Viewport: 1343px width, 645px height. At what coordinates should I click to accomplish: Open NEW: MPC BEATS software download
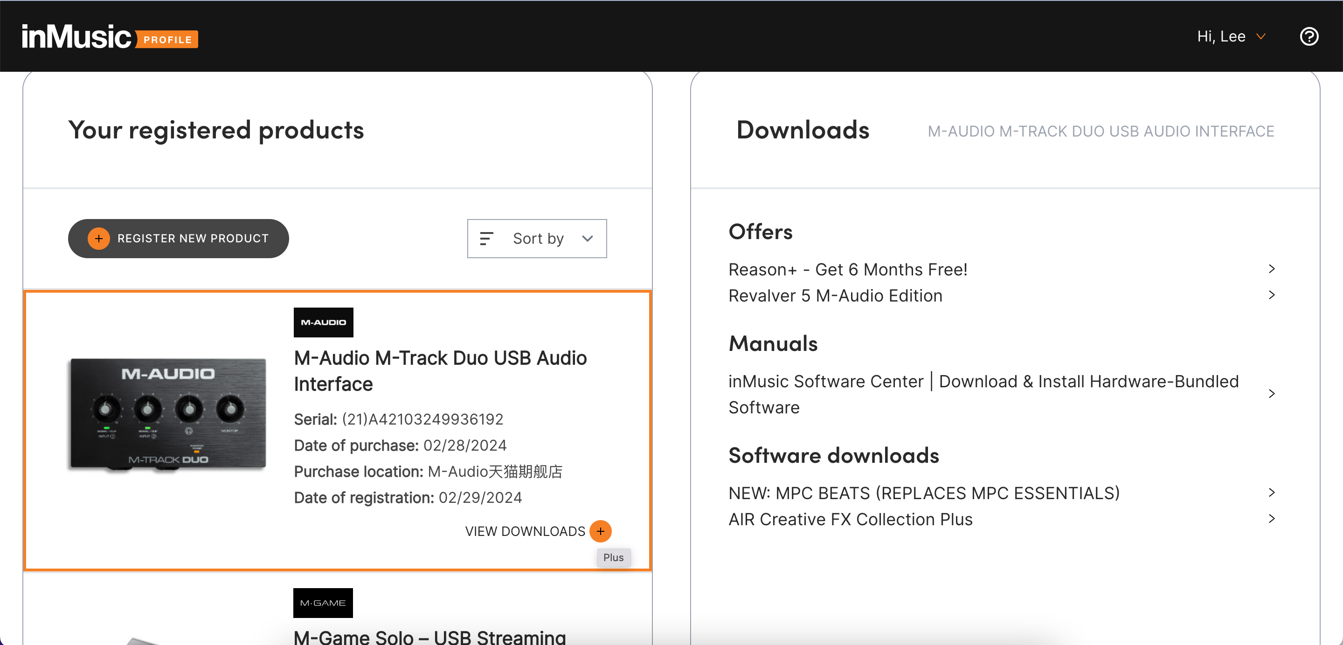[924, 493]
